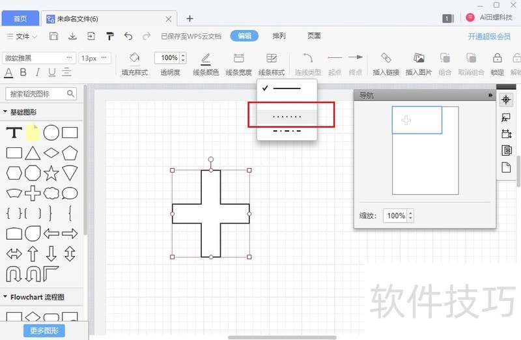Open the 线条颜色 line color picker
521x340 pixels.
pyautogui.click(x=206, y=58)
